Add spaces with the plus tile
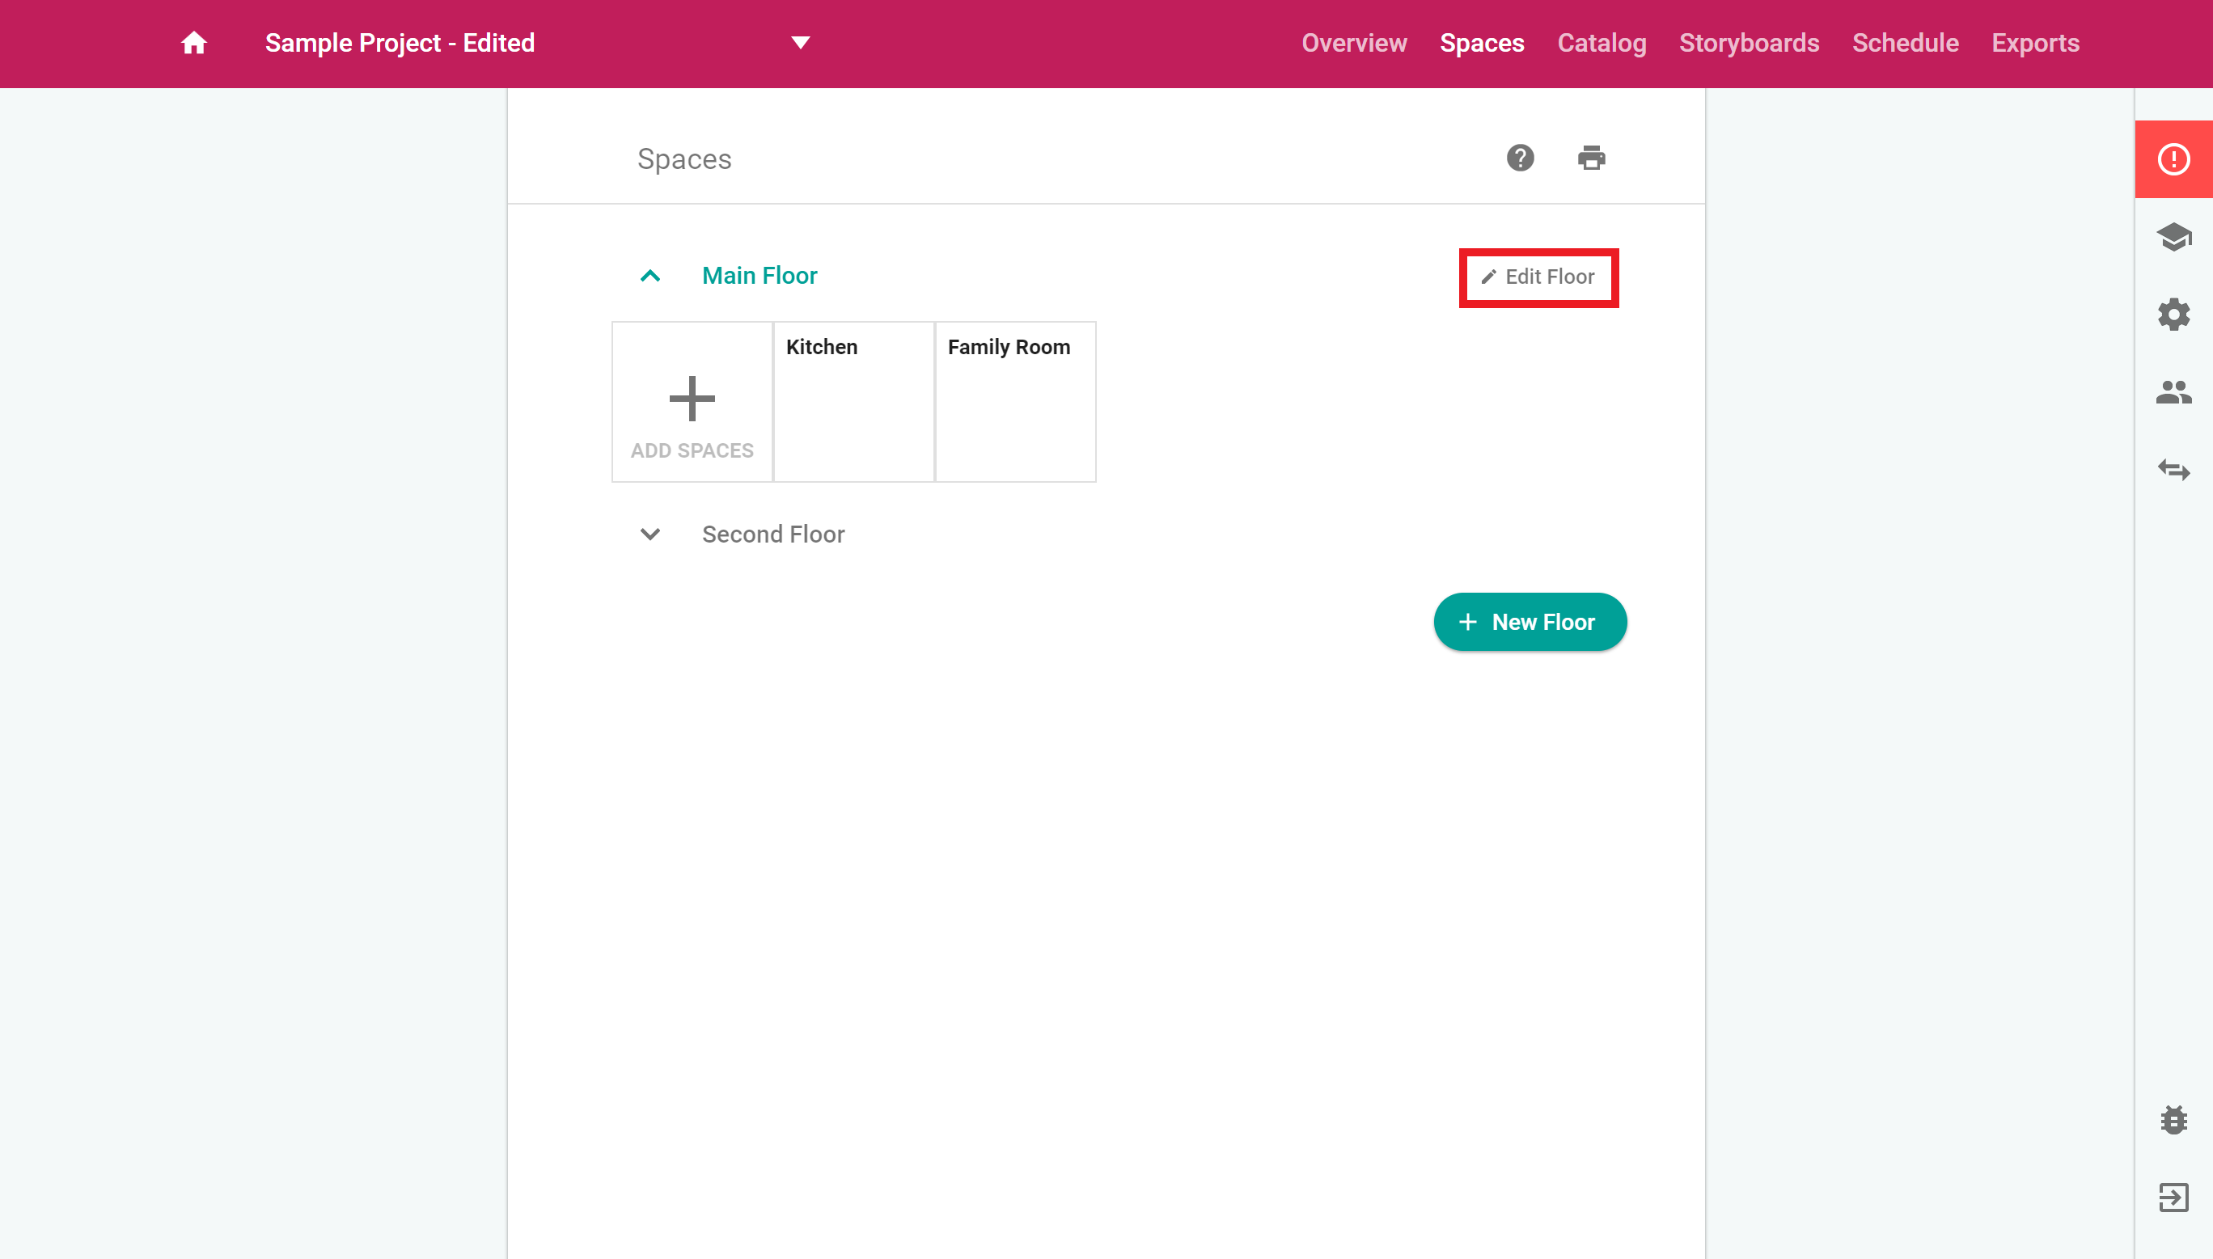 692,402
